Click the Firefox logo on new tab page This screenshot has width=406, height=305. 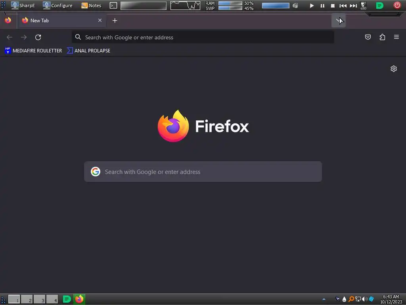coord(203,126)
